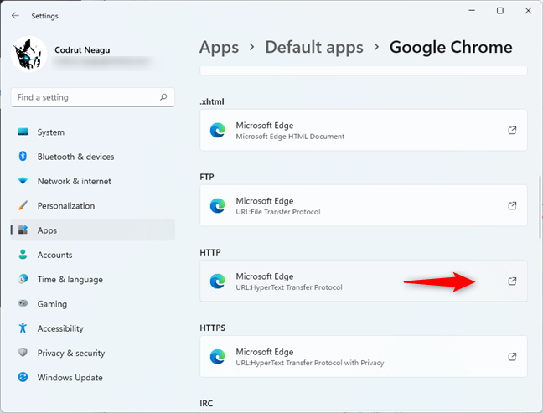Image resolution: width=543 pixels, height=413 pixels.
Task: Open Bluetooth & devices settings
Action: 92,157
